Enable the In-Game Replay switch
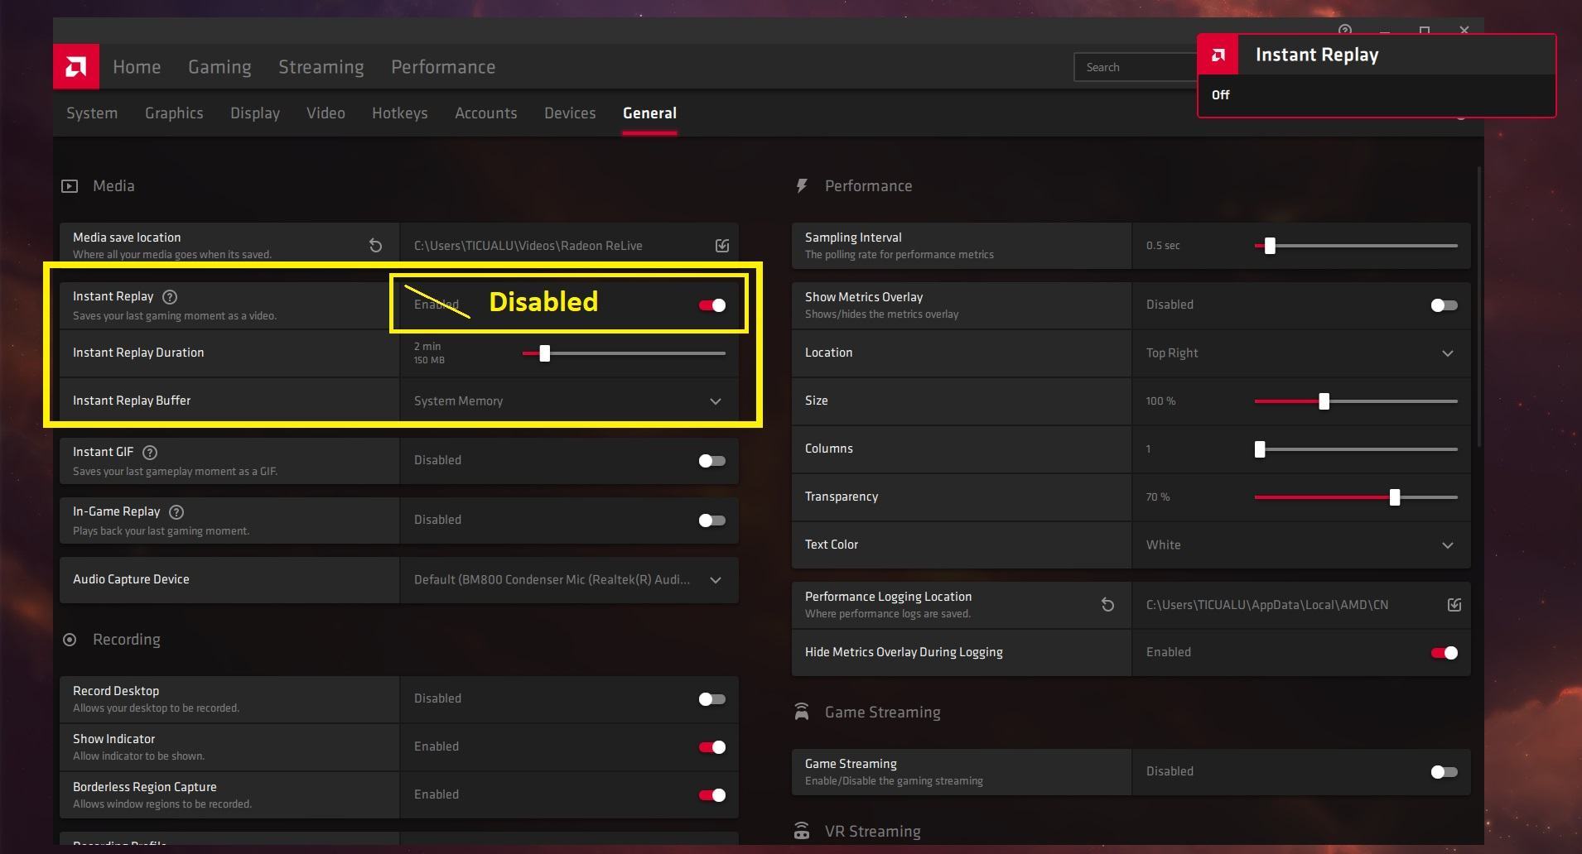Viewport: 1582px width, 854px height. coord(712,521)
